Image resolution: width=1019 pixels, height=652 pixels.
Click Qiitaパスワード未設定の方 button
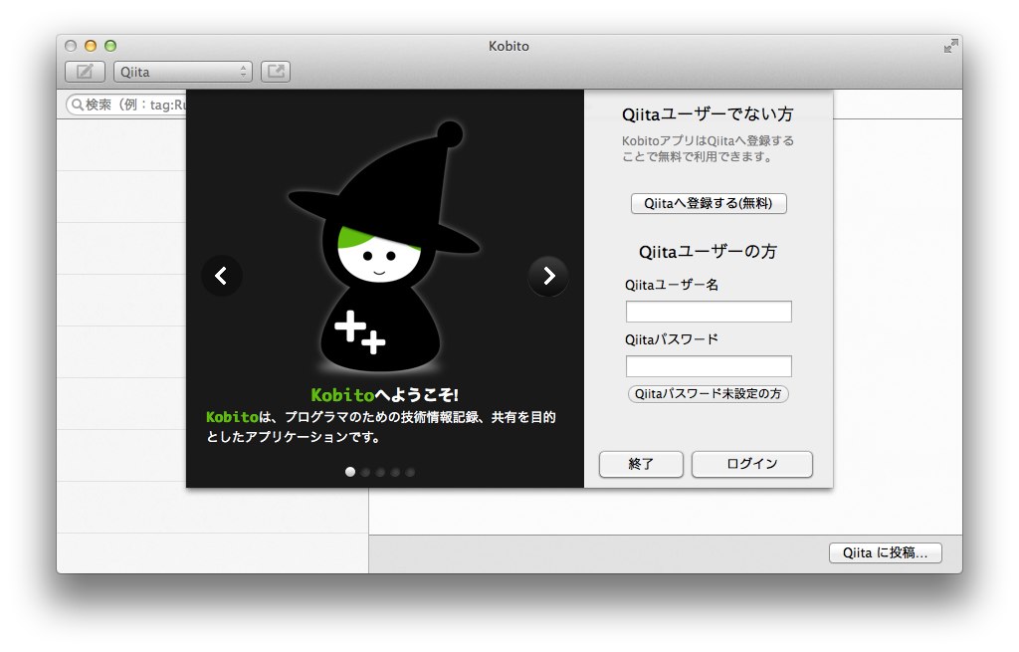click(x=709, y=394)
